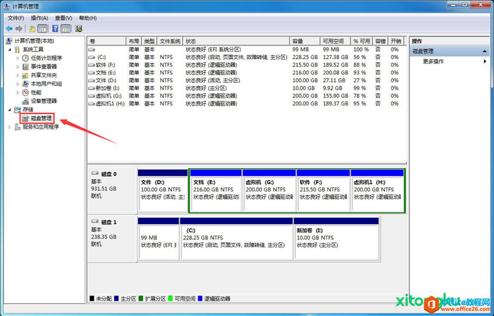Click the Up one level toolbar icon
Image resolution: width=494 pixels, height=316 pixels.
(32, 29)
